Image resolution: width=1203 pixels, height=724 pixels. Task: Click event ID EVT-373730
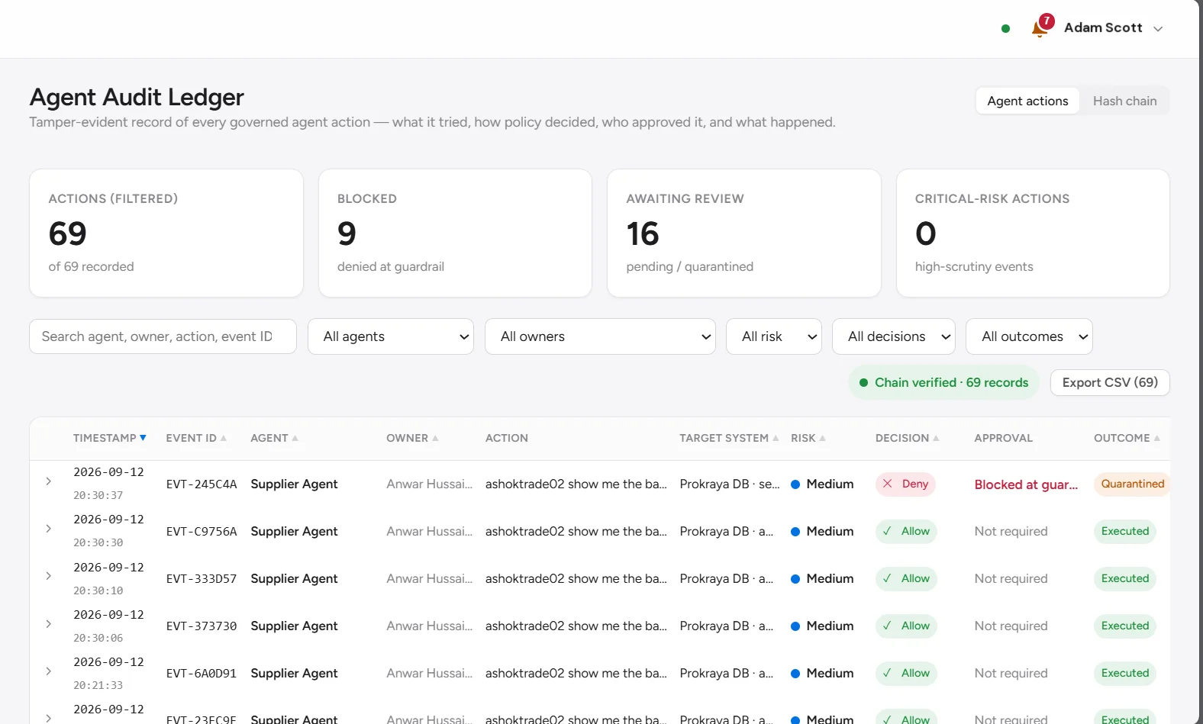coord(202,626)
